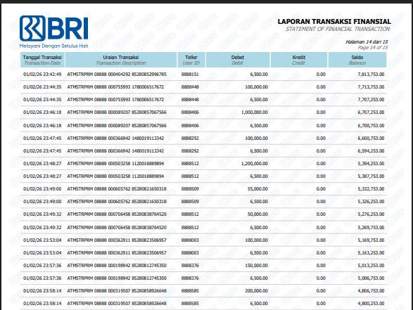Click the 'LAPORAN TRANSAKSI FINANSIAL' title
Screen dimensions: 413x310
point(334,22)
